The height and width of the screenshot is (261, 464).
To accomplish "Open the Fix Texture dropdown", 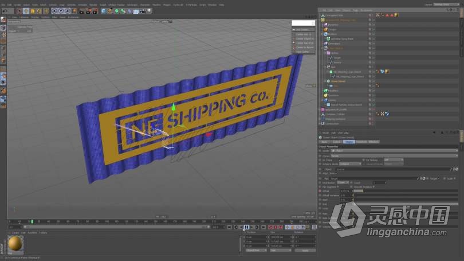I will click(394, 160).
